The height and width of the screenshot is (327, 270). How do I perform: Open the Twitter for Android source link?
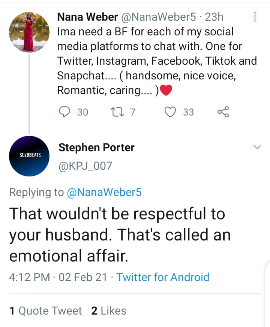[x=163, y=277]
